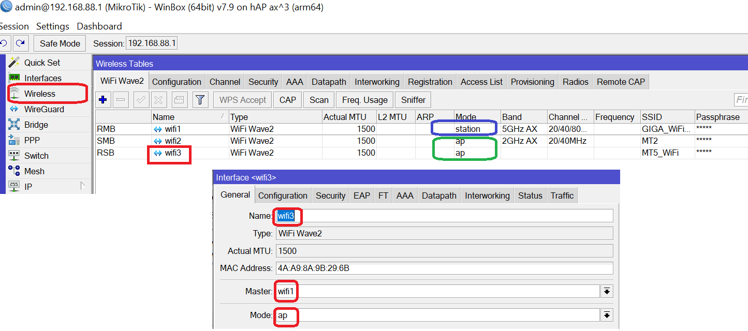This screenshot has width=748, height=331.
Task: Sort the table by Name column header
Action: tap(189, 117)
